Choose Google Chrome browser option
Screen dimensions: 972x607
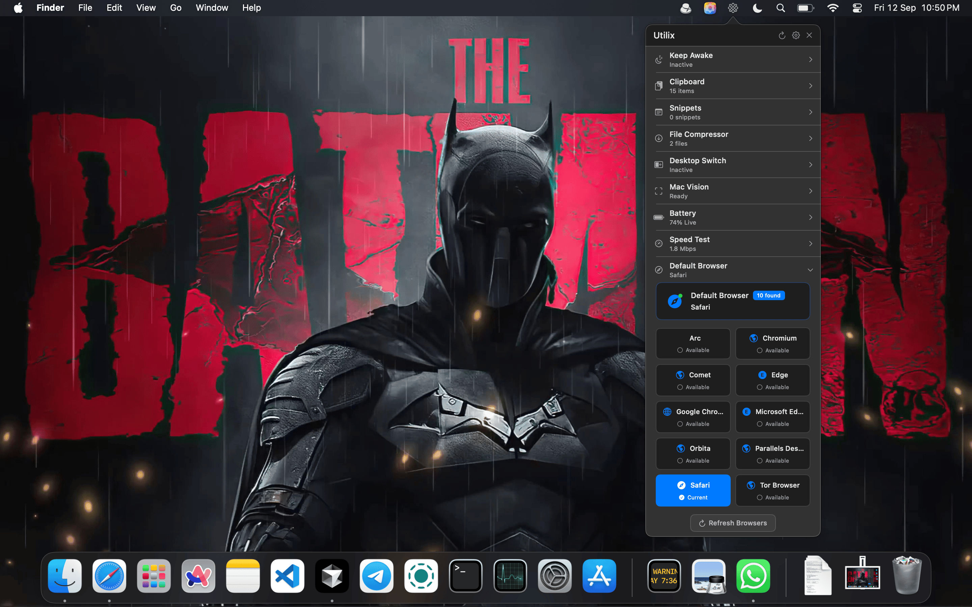click(693, 417)
